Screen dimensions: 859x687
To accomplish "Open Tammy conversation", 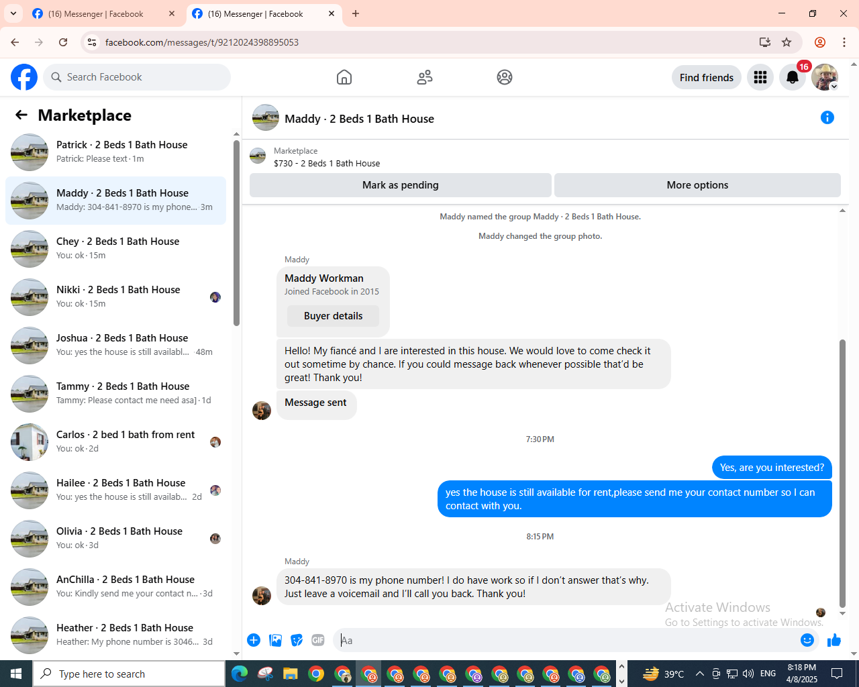I will coord(115,393).
